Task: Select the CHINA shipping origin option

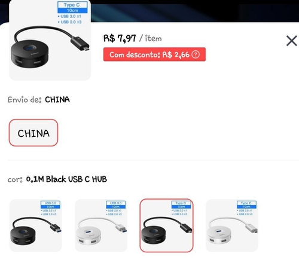Action: (33, 133)
